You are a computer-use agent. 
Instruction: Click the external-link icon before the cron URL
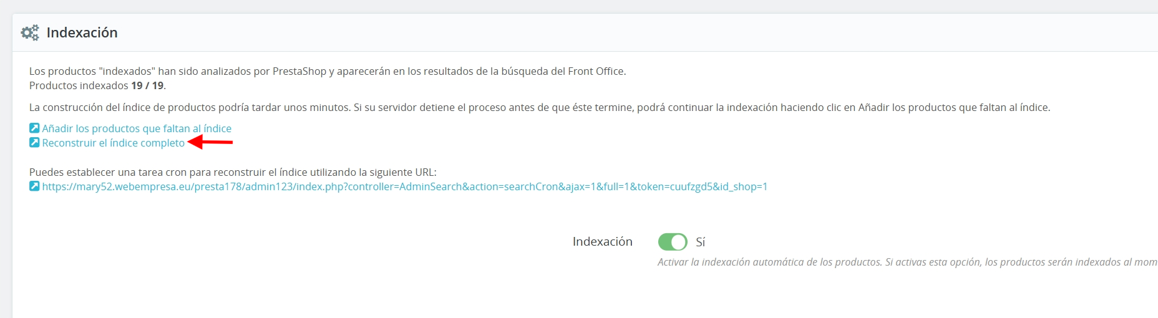[x=34, y=186]
